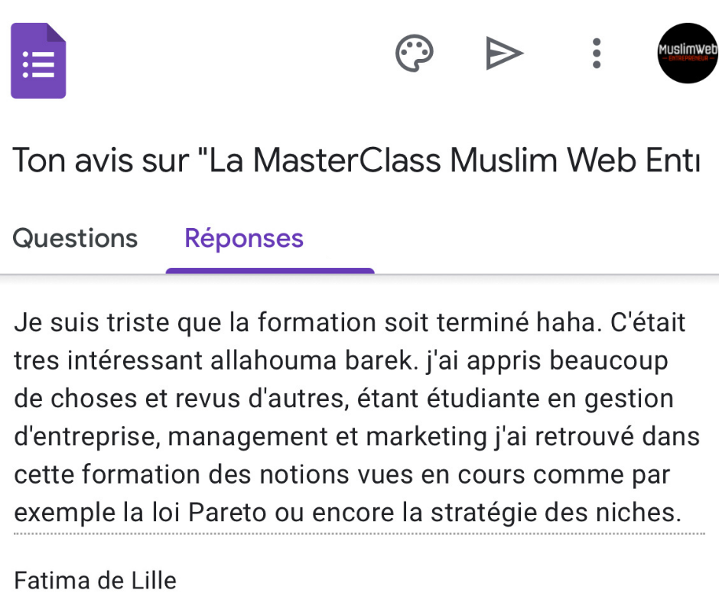Click the line starting "Je suis triste"
Viewport: 719px width, 603px height.
(x=350, y=322)
